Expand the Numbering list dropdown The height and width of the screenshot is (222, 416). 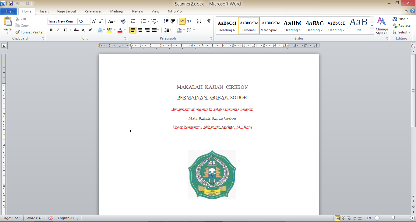click(x=148, y=21)
